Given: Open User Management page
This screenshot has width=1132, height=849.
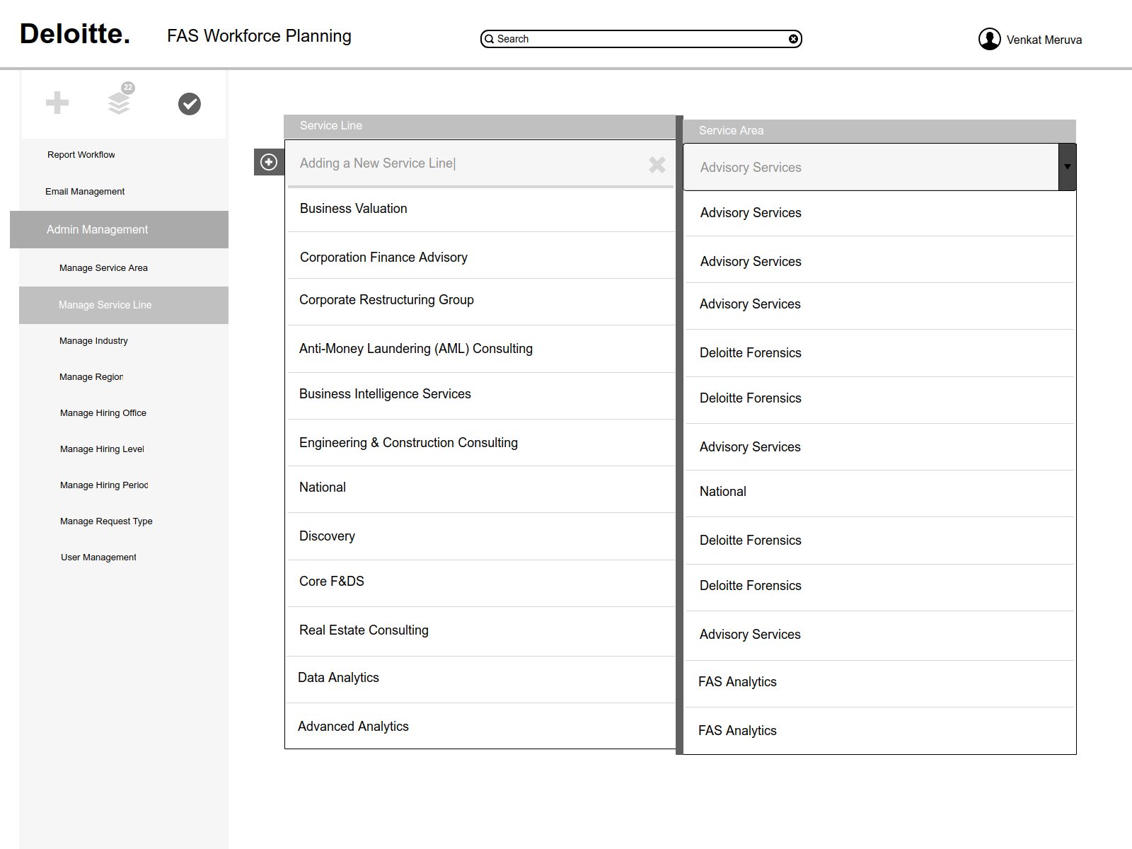Looking at the screenshot, I should 98,558.
